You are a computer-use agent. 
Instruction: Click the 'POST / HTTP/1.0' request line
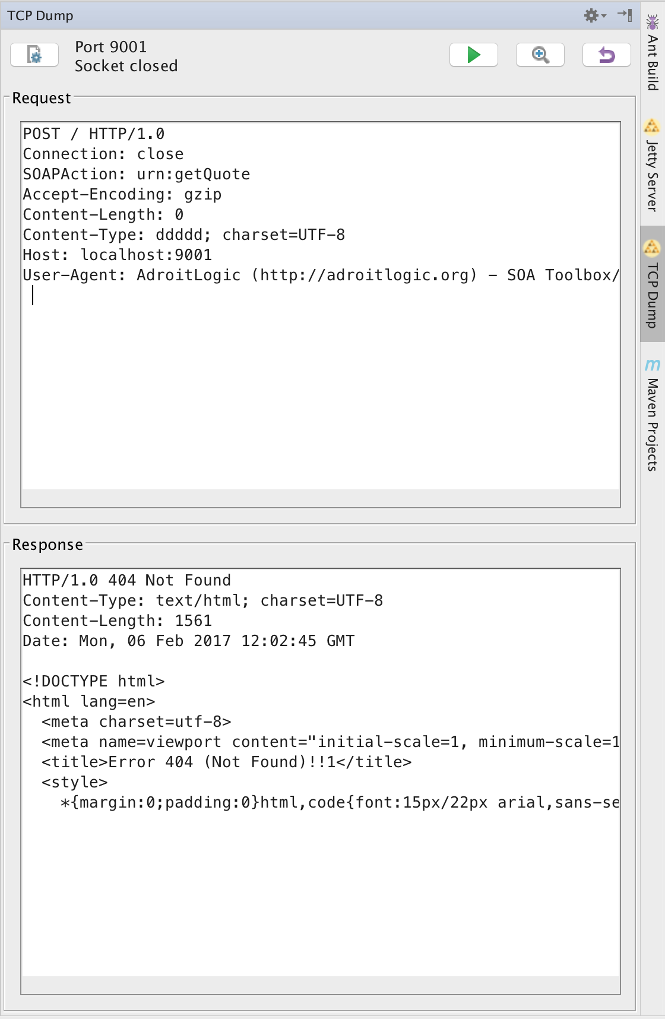[94, 134]
